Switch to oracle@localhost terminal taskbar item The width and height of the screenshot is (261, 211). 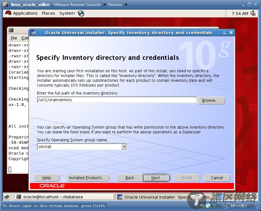tap(64, 197)
